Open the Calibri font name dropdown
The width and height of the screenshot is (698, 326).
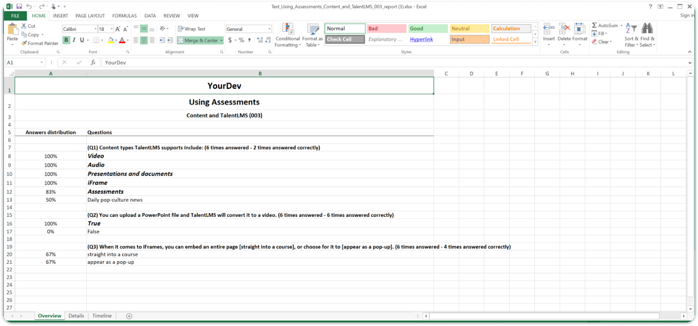tap(96, 29)
